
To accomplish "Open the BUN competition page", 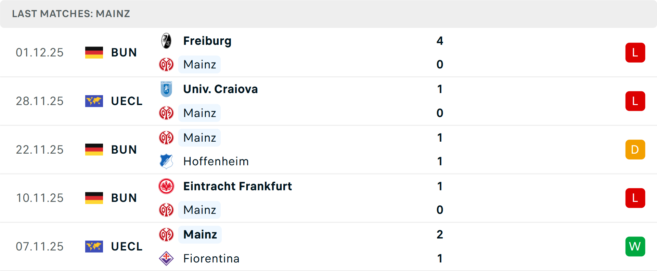I will pyautogui.click(x=124, y=52).
